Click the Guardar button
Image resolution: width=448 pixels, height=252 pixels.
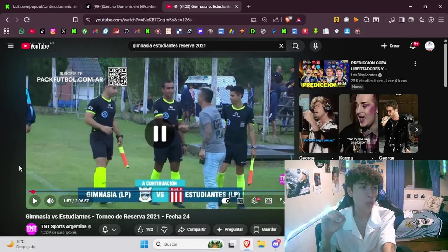265,229
